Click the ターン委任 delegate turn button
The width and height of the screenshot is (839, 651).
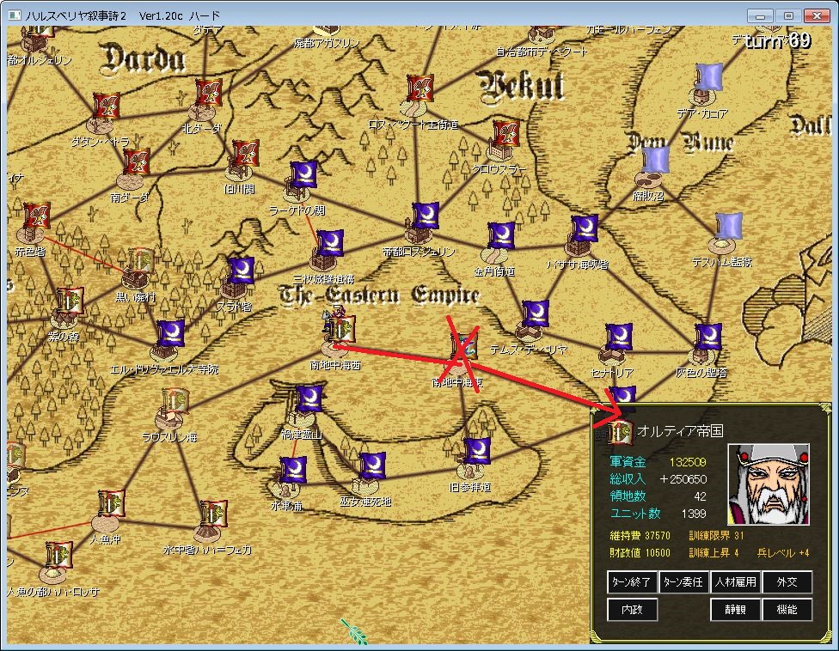683,582
